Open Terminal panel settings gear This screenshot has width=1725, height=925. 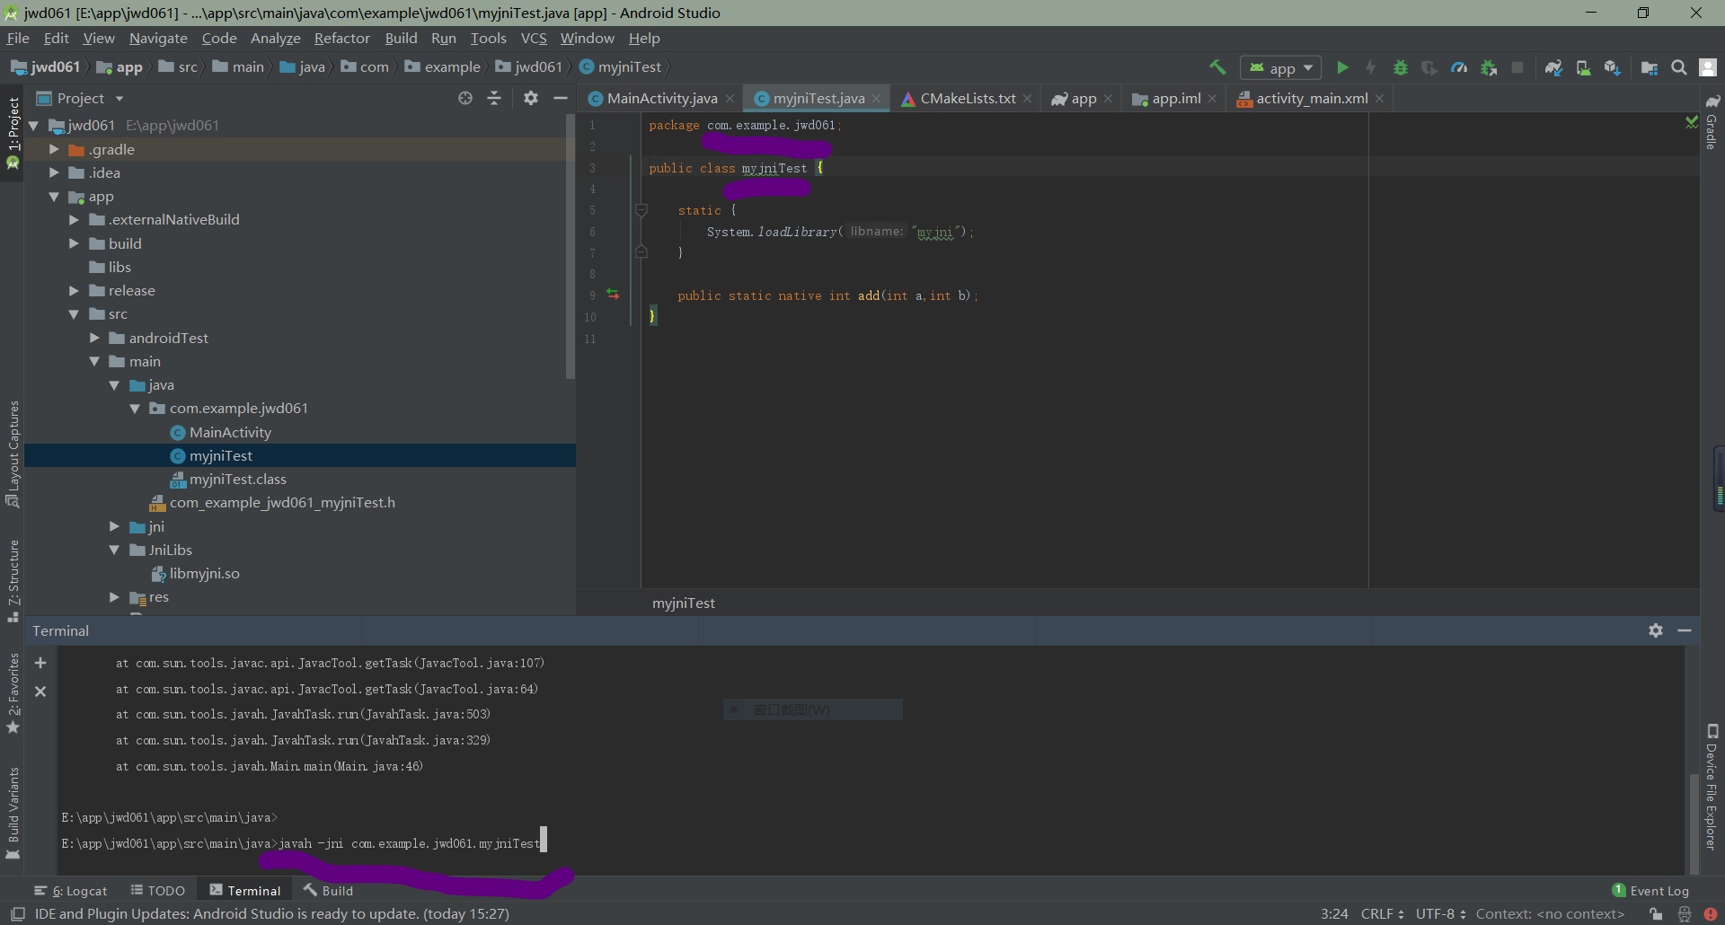(1656, 630)
